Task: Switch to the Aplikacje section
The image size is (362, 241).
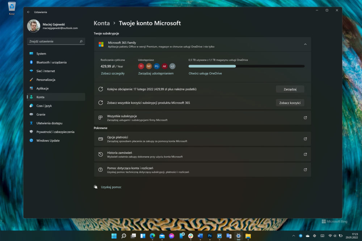Action: coord(56,89)
